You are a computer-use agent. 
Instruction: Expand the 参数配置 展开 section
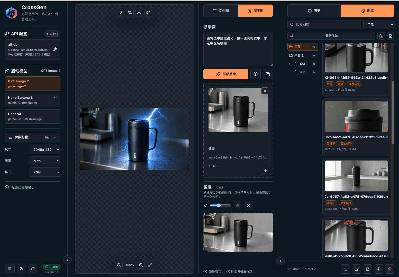[x=33, y=137]
